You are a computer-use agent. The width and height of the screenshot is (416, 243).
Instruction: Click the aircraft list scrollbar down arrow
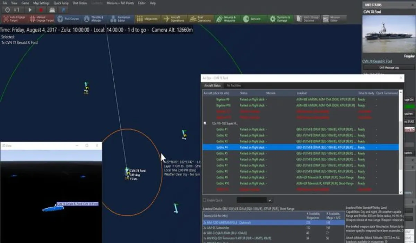pyautogui.click(x=401, y=192)
